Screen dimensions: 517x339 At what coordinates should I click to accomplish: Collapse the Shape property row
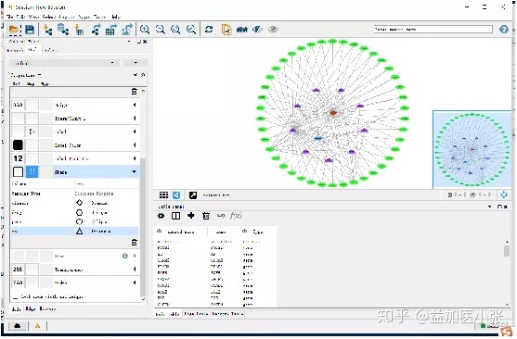(135, 171)
